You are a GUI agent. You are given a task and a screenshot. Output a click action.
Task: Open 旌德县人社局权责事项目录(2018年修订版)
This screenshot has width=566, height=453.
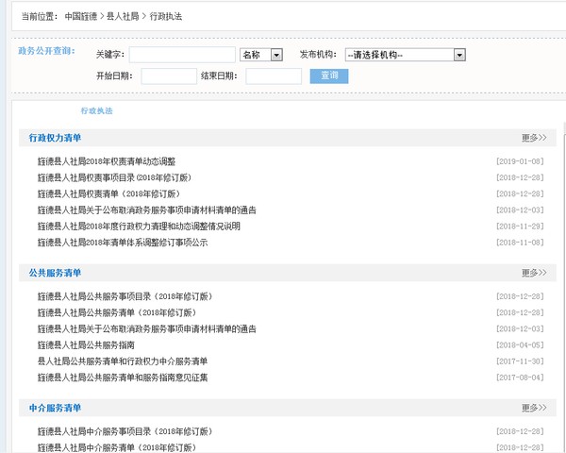click(x=114, y=177)
